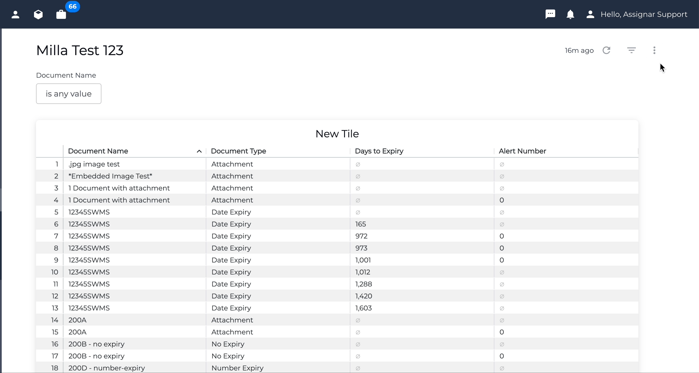Sort by Document Name column header
This screenshot has height=373, width=699.
[x=98, y=151]
